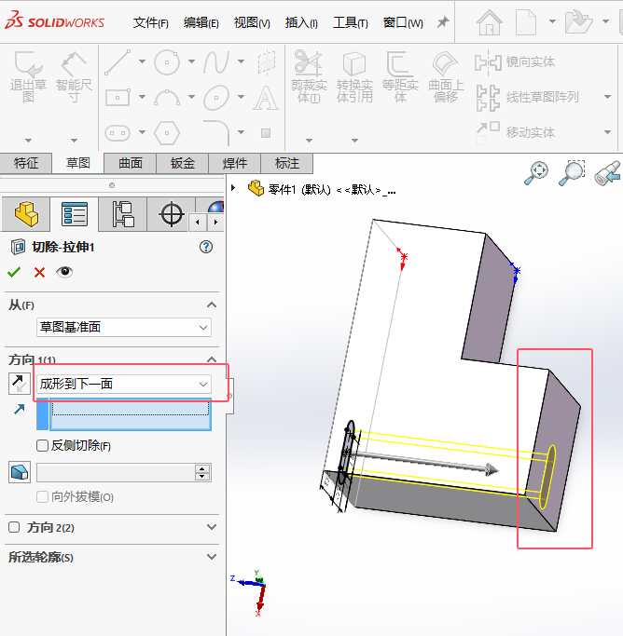
Task: Click the direction of extrusion selection box
Action: [x=130, y=414]
